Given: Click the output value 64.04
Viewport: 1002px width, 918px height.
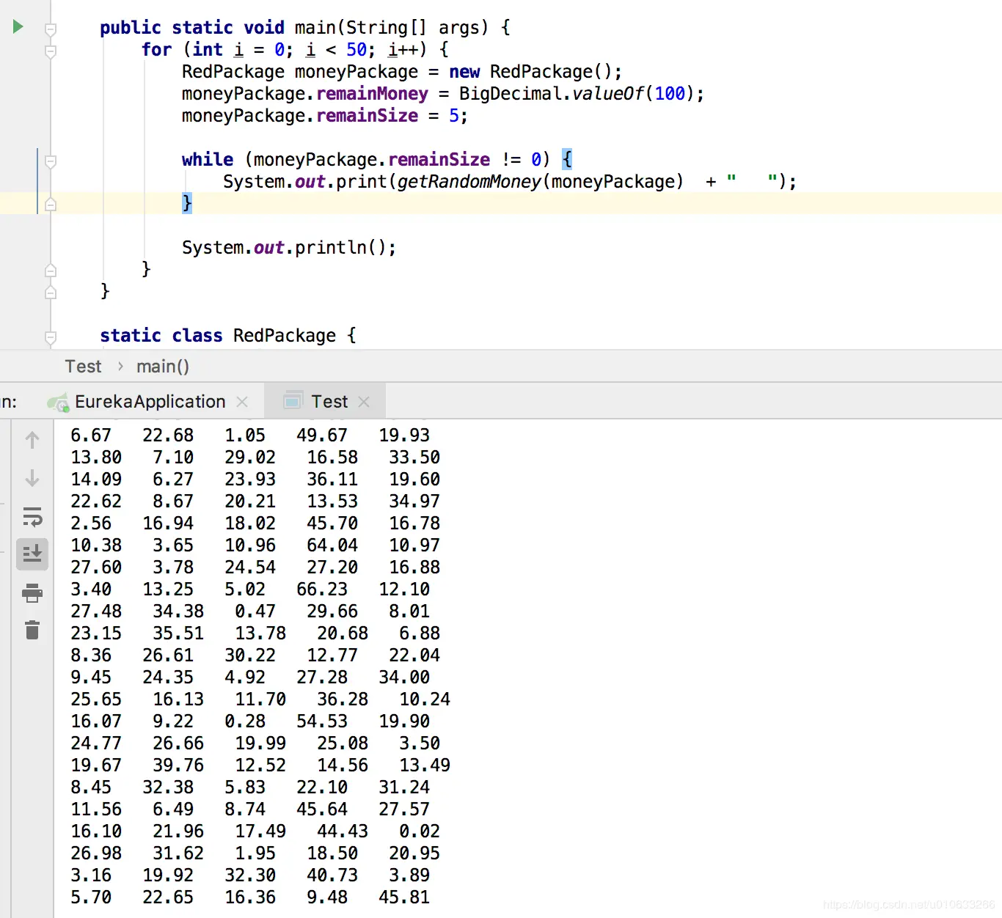Looking at the screenshot, I should point(332,546).
